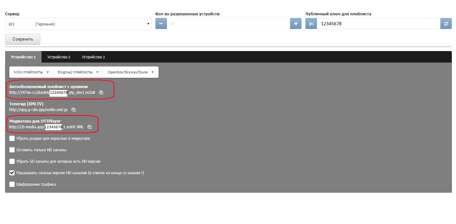The image size is (456, 224).
Task: Switch to the 'Устройство 3' tab
Action: (93, 57)
